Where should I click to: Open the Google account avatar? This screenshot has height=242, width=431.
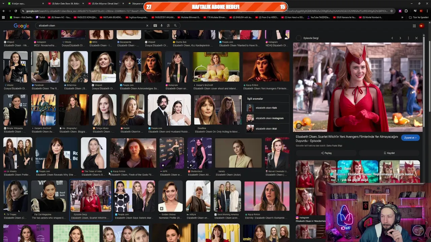pos(421,26)
